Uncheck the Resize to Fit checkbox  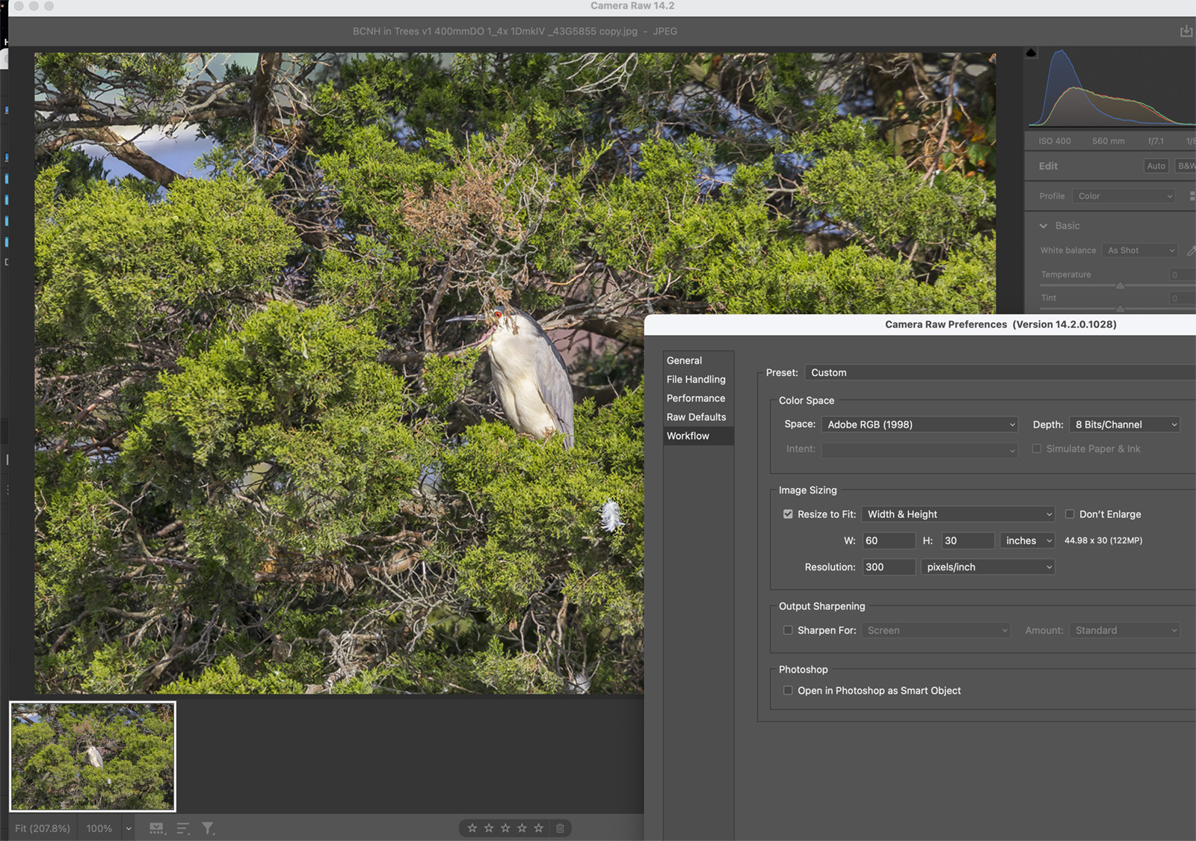pyautogui.click(x=788, y=514)
